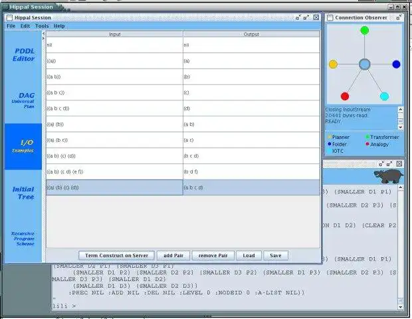Image resolution: width=412 pixels, height=319 pixels.
Task: Select the highlighted input cell ((a) (b) (c) (d))
Action: [114, 187]
